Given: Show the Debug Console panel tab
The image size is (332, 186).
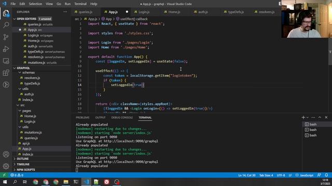Looking at the screenshot, I should (x=122, y=117).
